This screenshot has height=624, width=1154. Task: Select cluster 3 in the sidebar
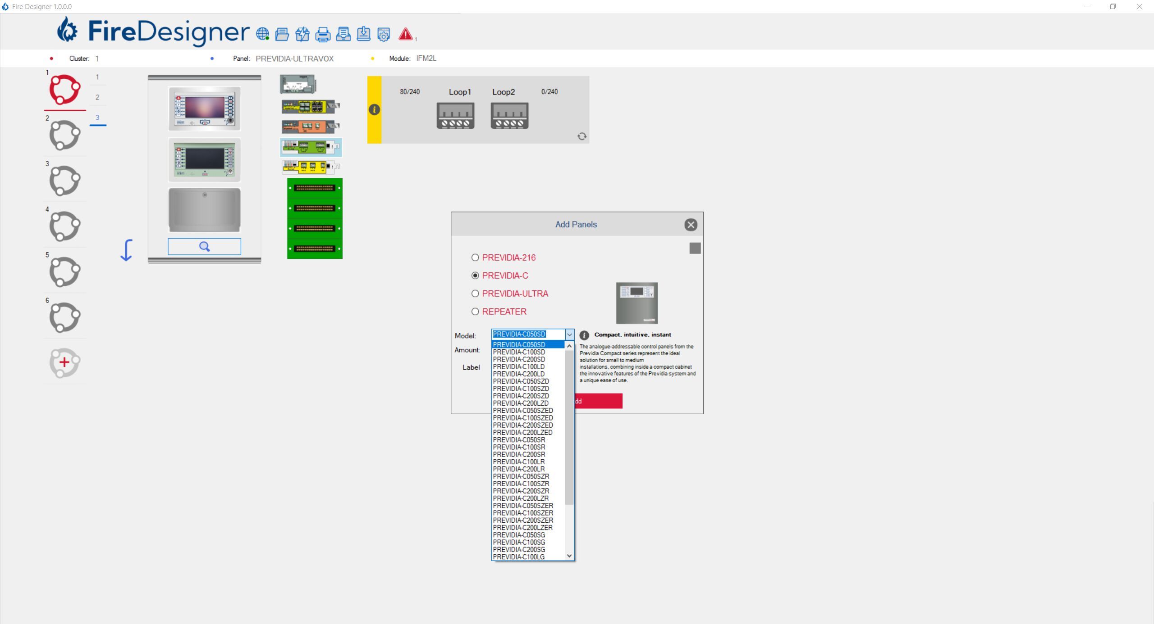(x=64, y=180)
